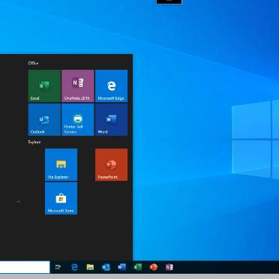Open the Outlook tile in Start menu

(44, 119)
